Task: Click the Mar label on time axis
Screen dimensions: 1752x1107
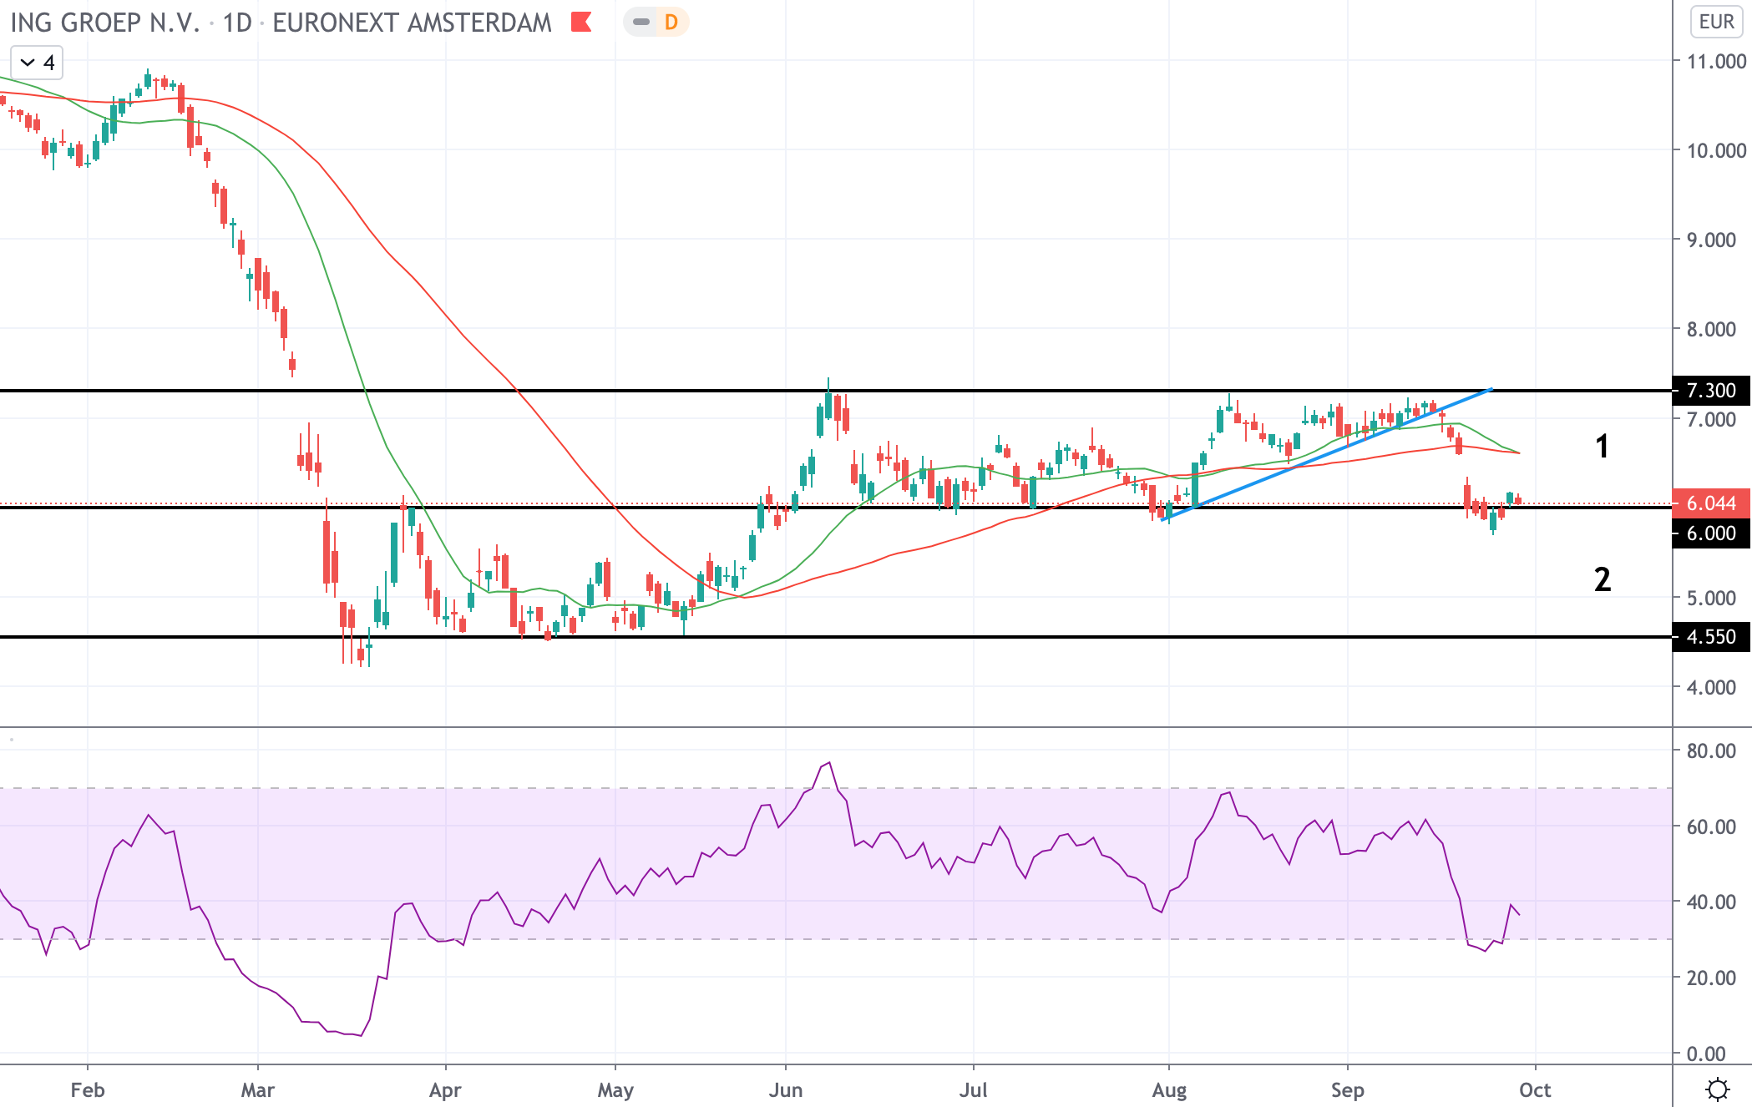Action: (x=257, y=1089)
